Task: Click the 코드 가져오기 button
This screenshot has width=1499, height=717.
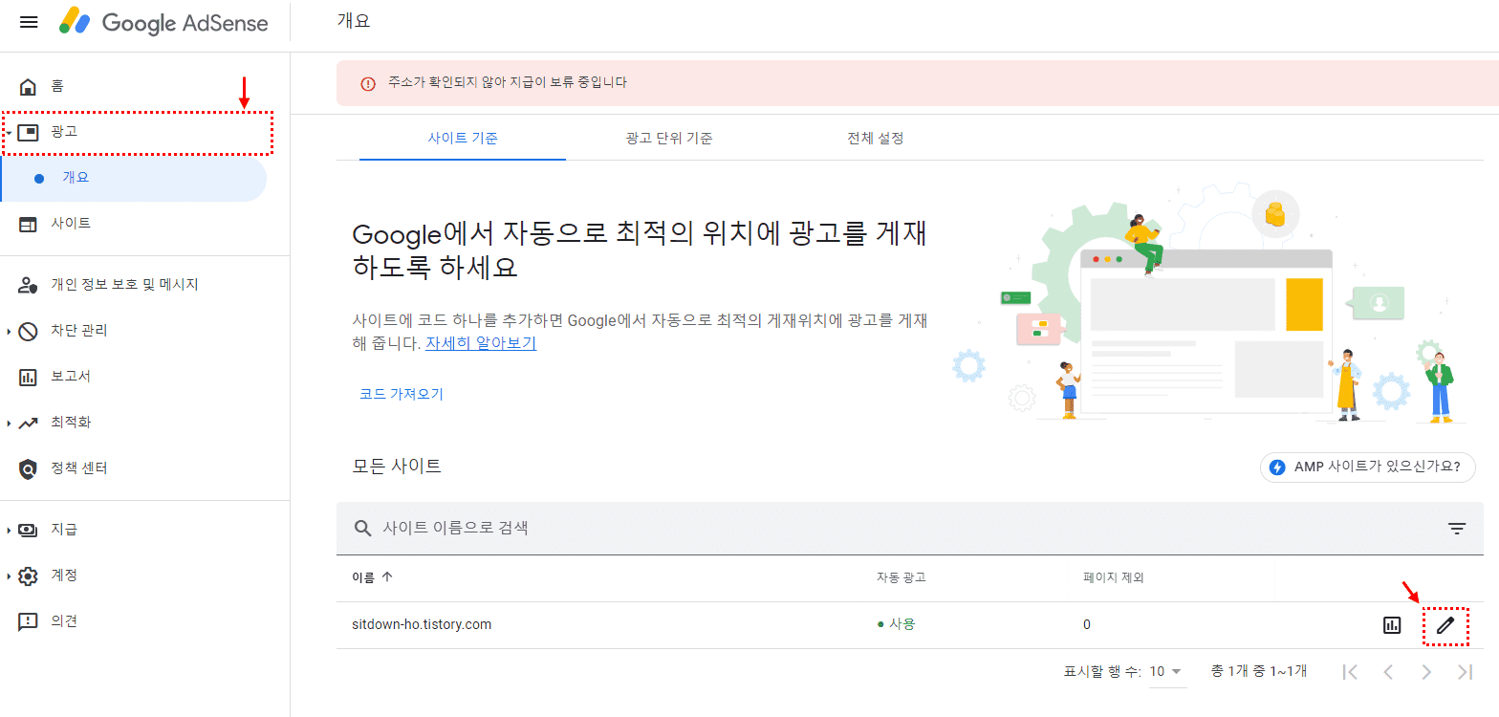Action: tap(402, 394)
